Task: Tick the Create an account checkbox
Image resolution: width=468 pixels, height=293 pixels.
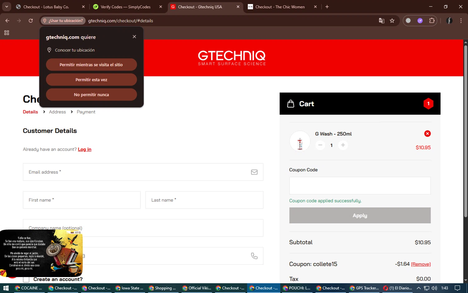Action: coord(26,279)
